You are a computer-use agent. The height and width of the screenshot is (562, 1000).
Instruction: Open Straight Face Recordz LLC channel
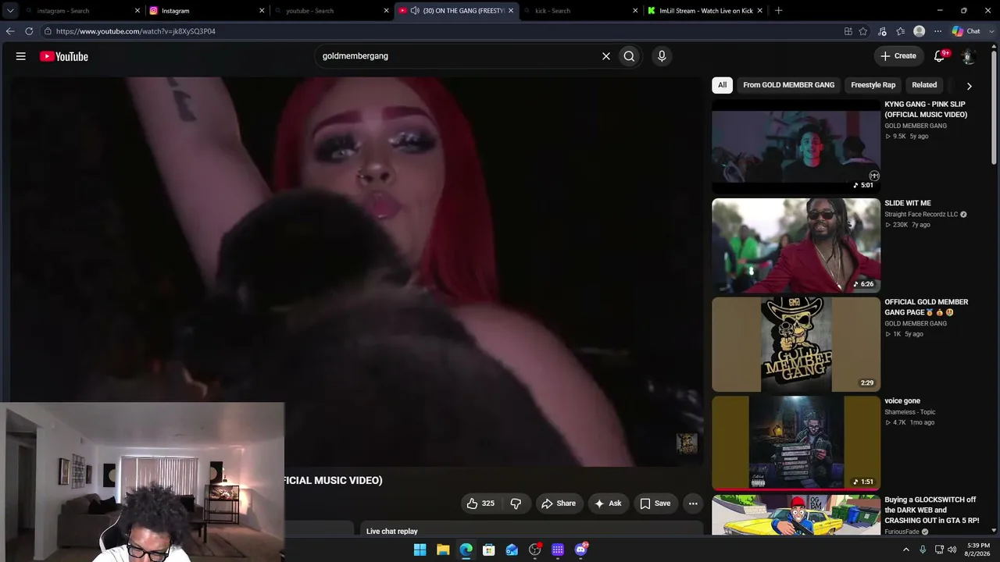921,215
